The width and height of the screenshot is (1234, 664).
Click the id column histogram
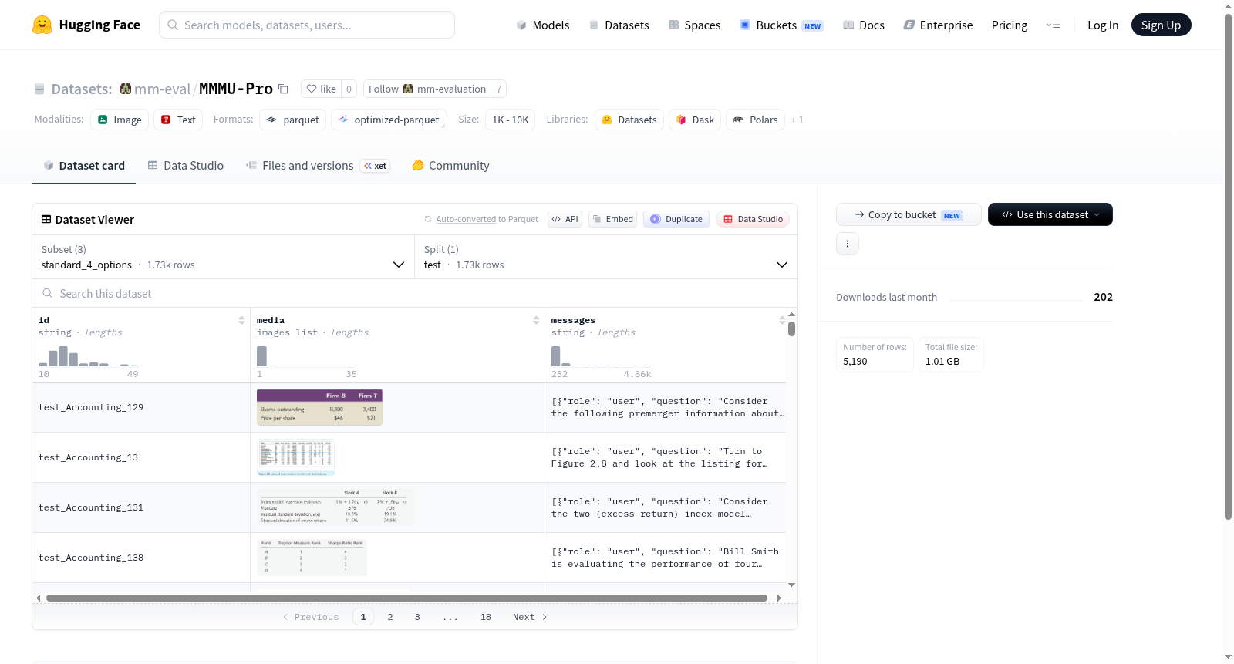tap(89, 356)
